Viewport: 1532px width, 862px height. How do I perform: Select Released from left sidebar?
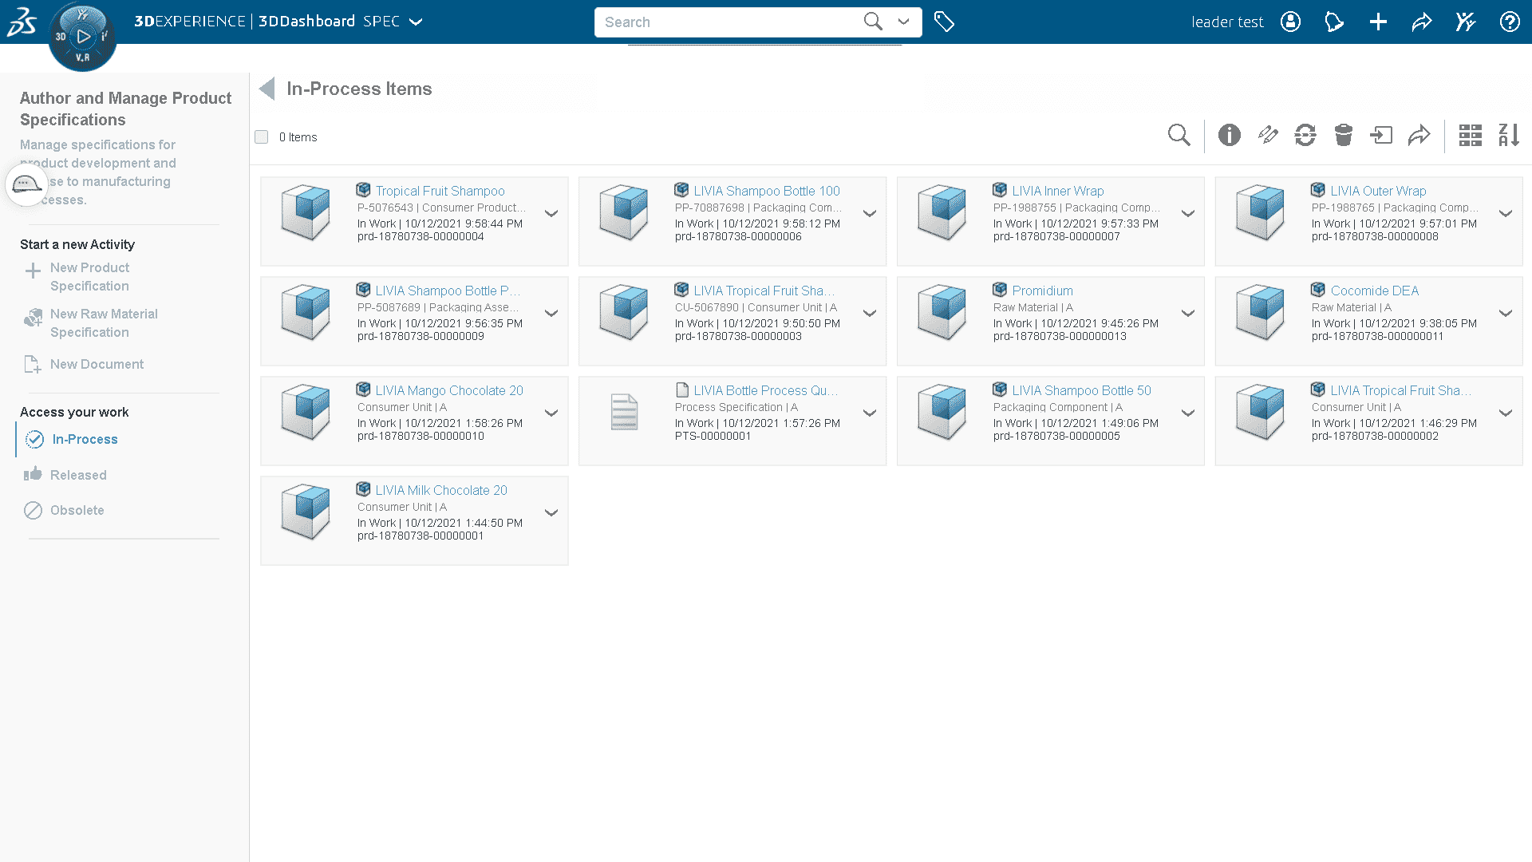78,475
